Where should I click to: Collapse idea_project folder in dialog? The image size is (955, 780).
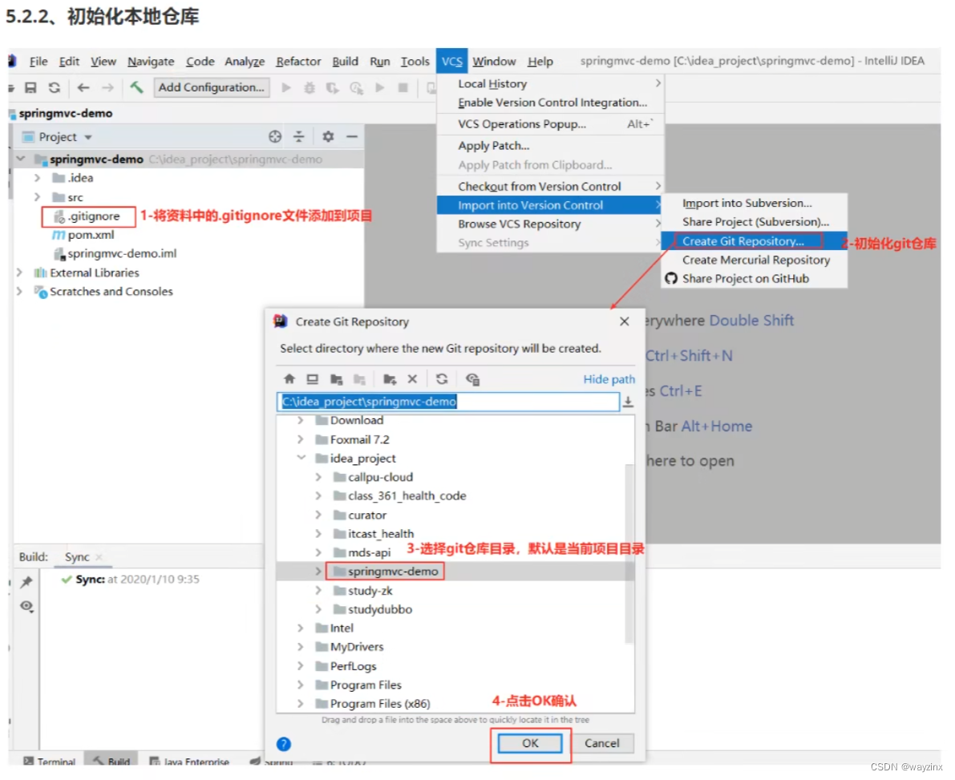pyautogui.click(x=301, y=458)
